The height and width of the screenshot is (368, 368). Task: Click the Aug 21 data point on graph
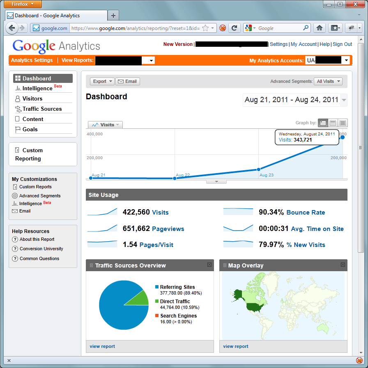(x=91, y=178)
